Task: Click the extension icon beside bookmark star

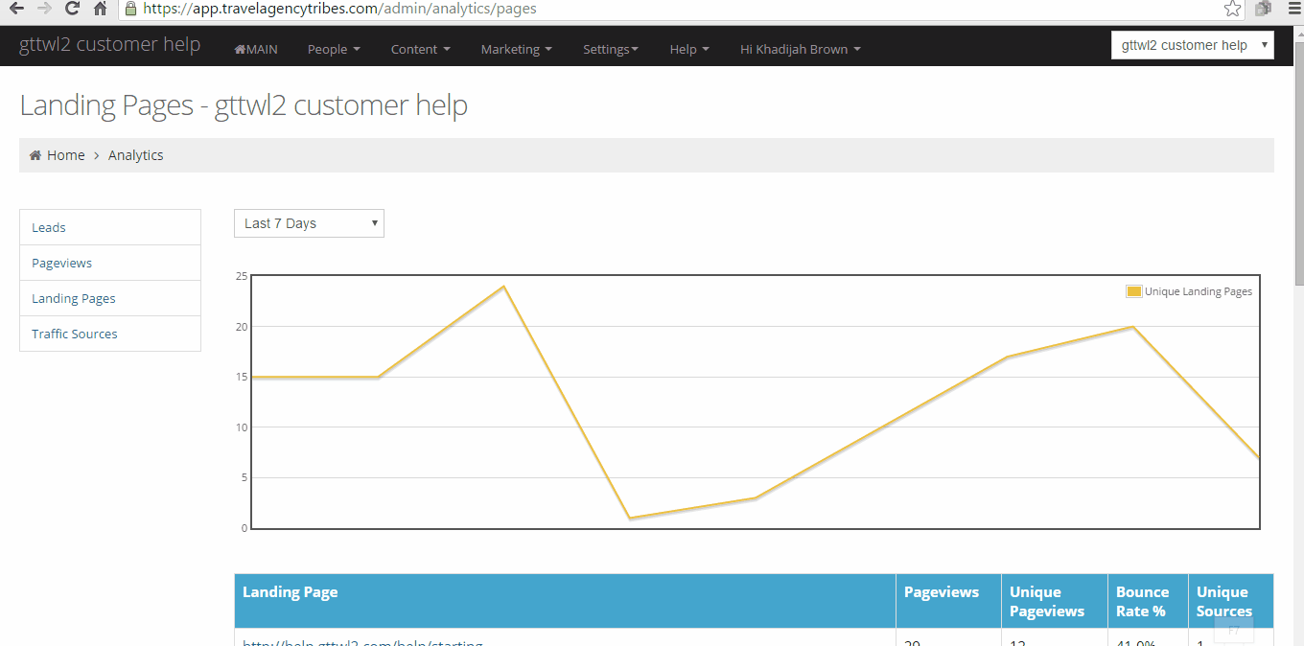Action: [1263, 9]
